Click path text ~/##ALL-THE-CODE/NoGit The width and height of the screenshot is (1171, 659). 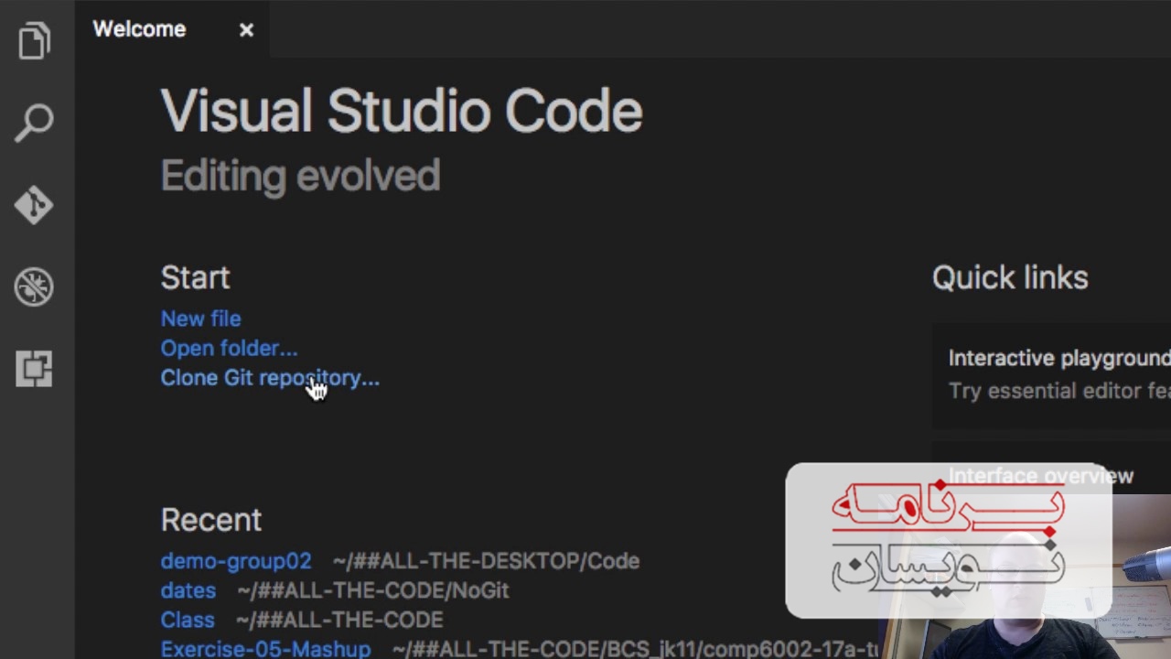pos(372,590)
